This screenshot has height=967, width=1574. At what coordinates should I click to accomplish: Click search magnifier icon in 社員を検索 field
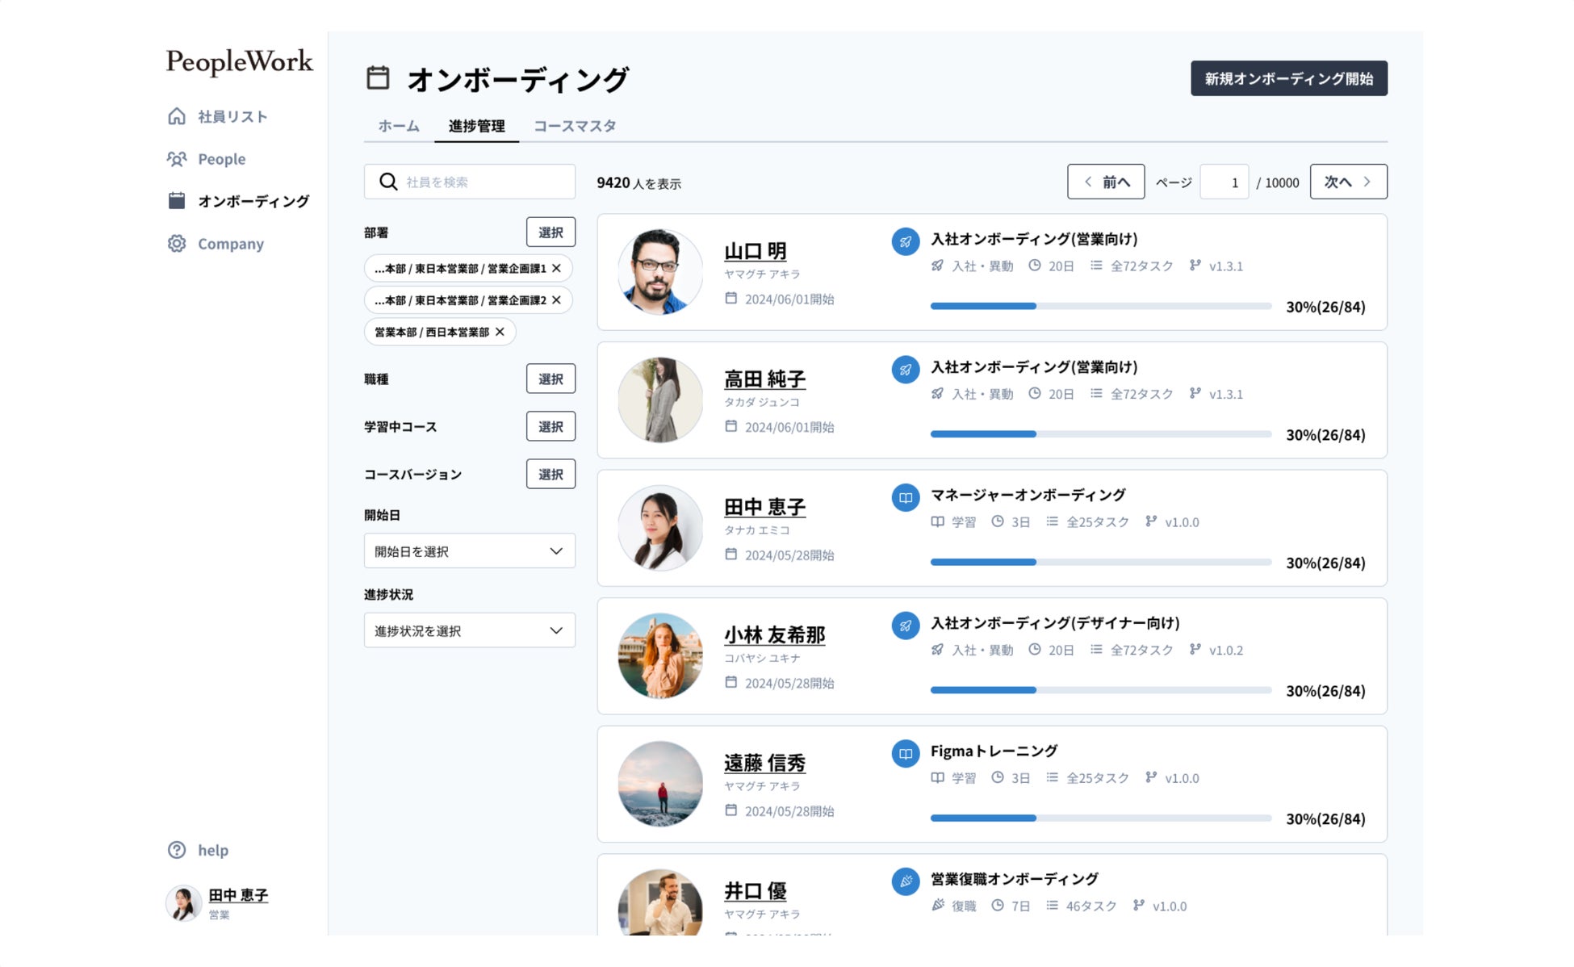[x=388, y=182]
